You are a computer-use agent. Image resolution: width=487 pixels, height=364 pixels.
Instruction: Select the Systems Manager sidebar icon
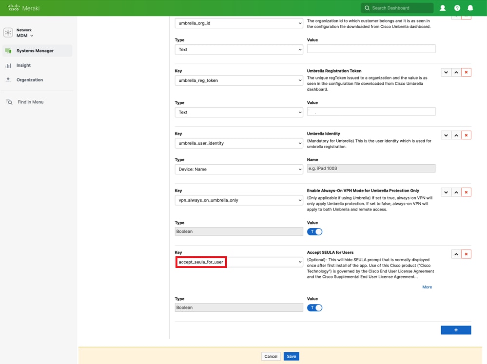point(8,50)
